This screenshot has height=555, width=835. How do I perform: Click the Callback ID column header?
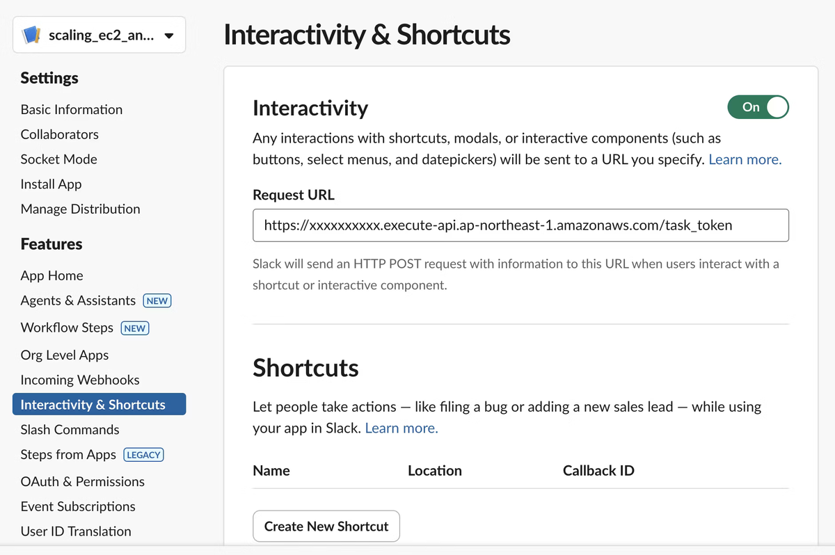tap(598, 471)
